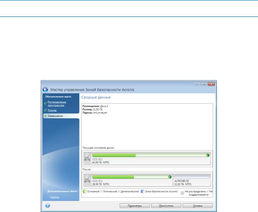This screenshot has width=258, height=212.
Task: Click the Текущее состояние диска label
Action: click(98, 148)
